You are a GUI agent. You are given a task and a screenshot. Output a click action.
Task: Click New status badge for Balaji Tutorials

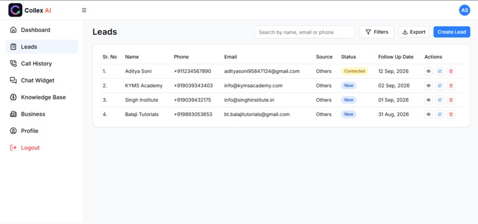tap(349, 114)
